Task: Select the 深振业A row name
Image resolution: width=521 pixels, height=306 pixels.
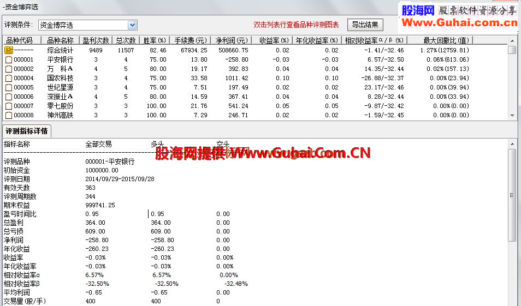Action: click(60, 97)
